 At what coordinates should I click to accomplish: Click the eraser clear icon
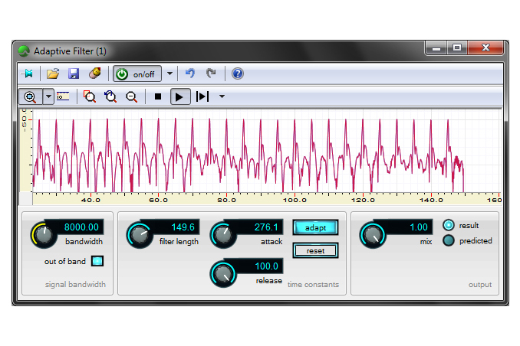pyautogui.click(x=95, y=73)
